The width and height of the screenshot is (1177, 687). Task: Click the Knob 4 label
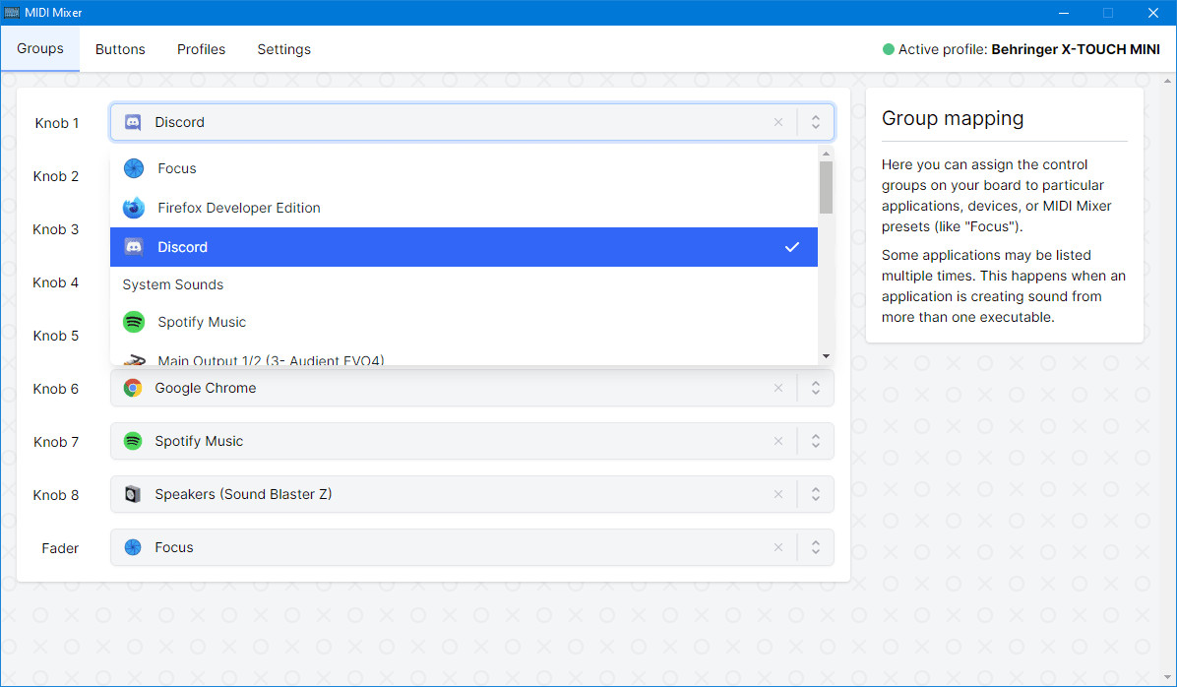click(x=55, y=283)
